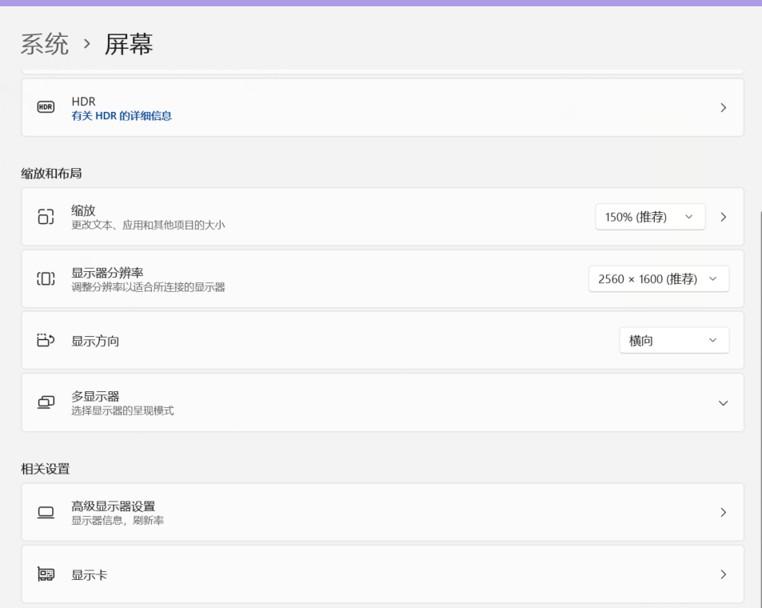Expand the 多显示器 section chevron
The width and height of the screenshot is (762, 608).
pyautogui.click(x=723, y=402)
